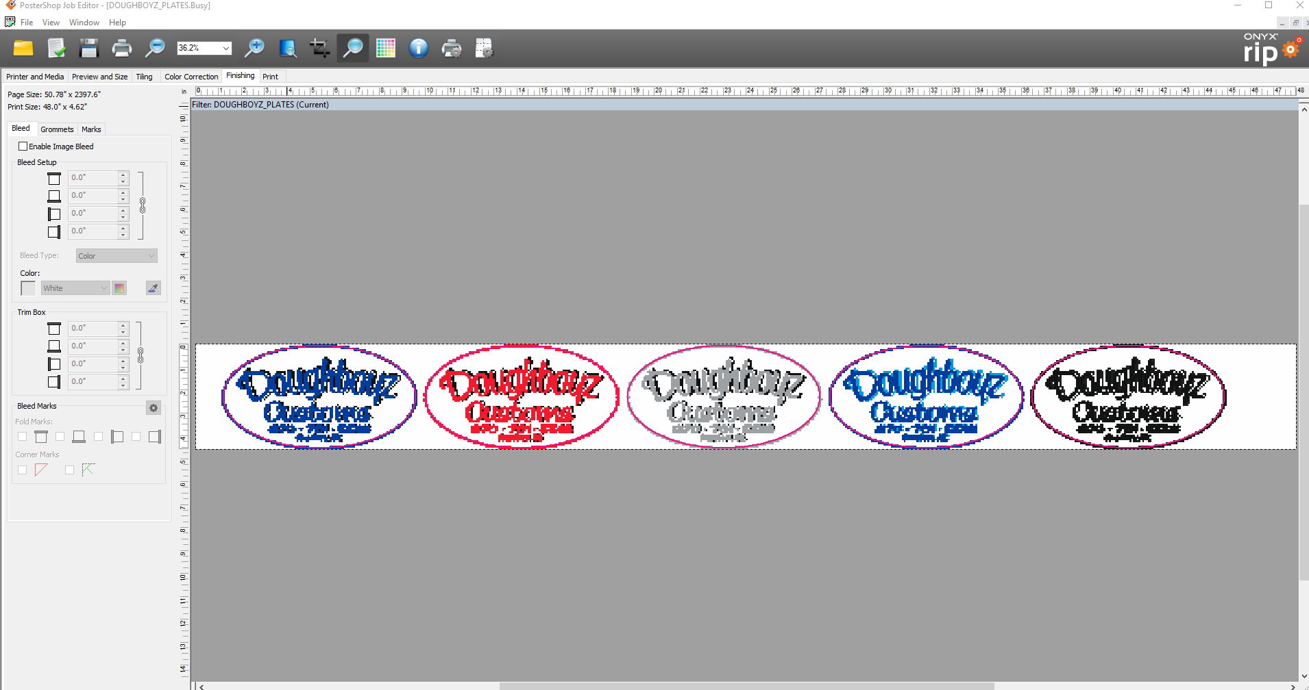Switch to the Tiling tab
This screenshot has width=1309, height=690.
[144, 77]
